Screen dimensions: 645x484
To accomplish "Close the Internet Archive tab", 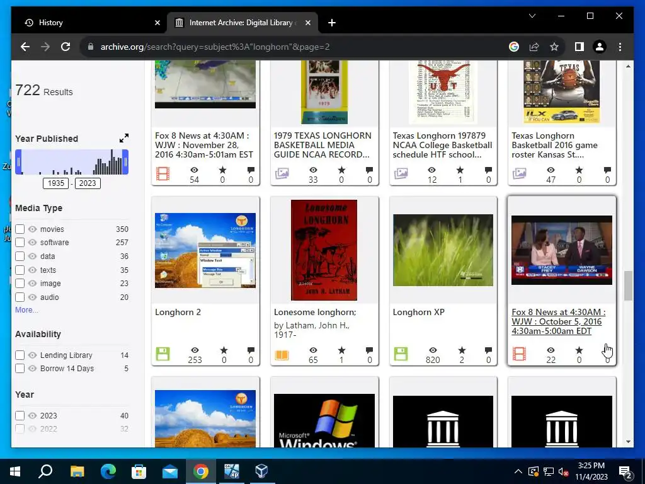I will tap(307, 23).
